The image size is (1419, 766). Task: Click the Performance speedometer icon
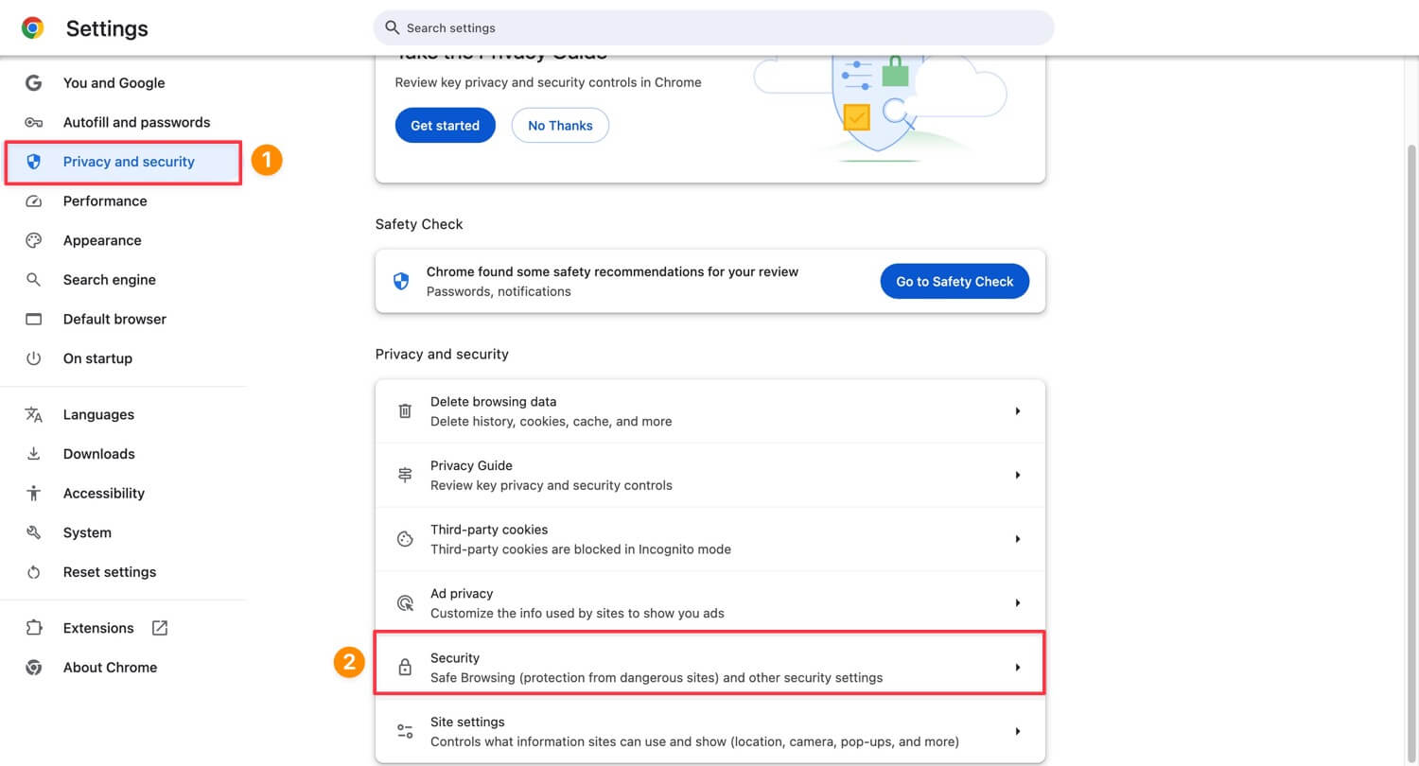coord(33,200)
